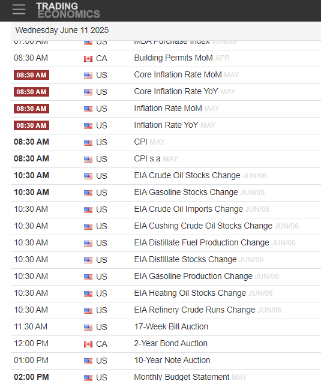Viewport: 321px width, 381px height.
Task: Open 10-Year Note Auction event
Action: [172, 360]
